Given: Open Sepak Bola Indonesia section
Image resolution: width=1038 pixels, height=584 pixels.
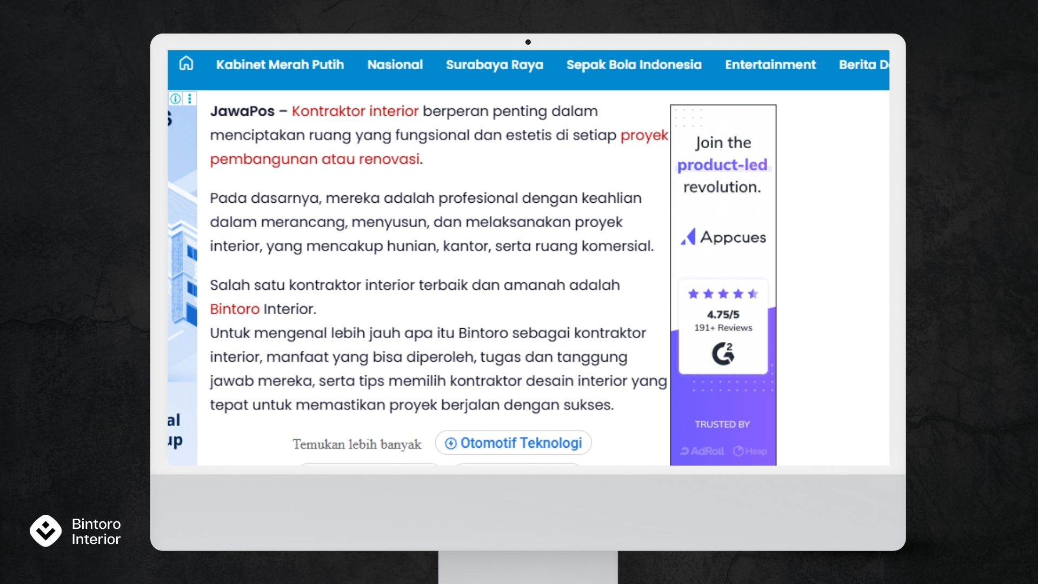Looking at the screenshot, I should 634,65.
